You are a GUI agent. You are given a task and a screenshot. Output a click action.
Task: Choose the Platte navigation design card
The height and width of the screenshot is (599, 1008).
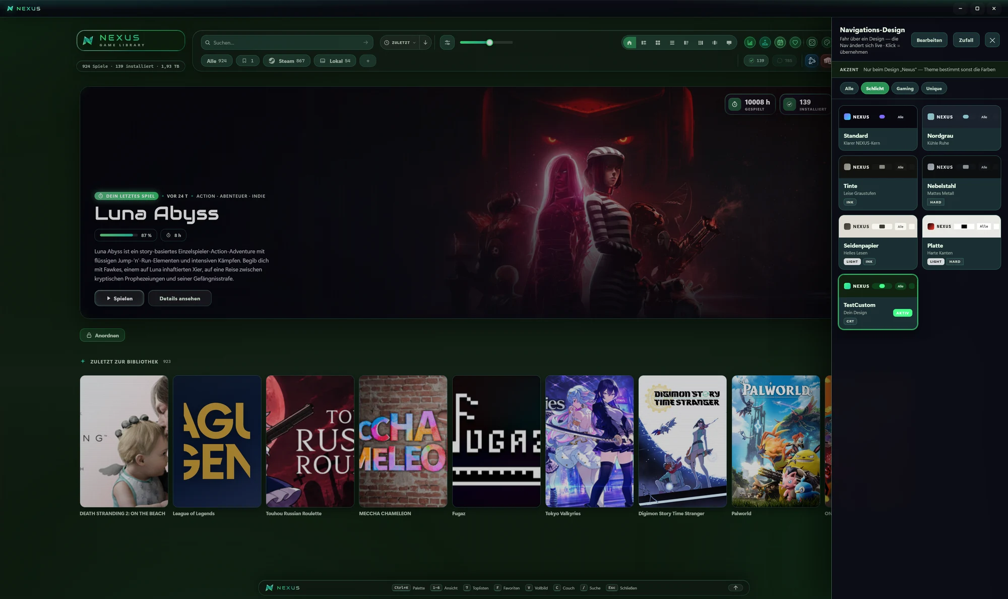click(962, 243)
